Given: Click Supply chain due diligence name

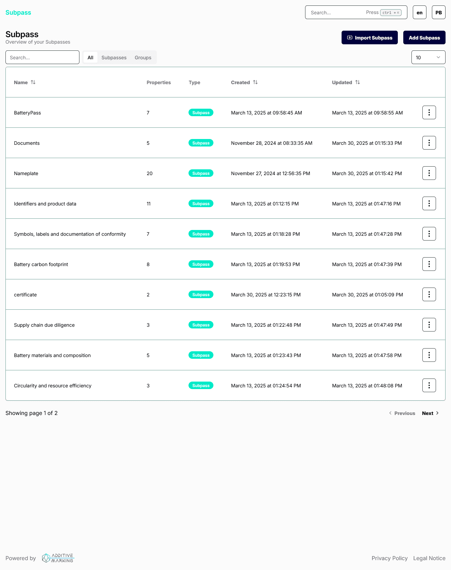Looking at the screenshot, I should click(44, 325).
